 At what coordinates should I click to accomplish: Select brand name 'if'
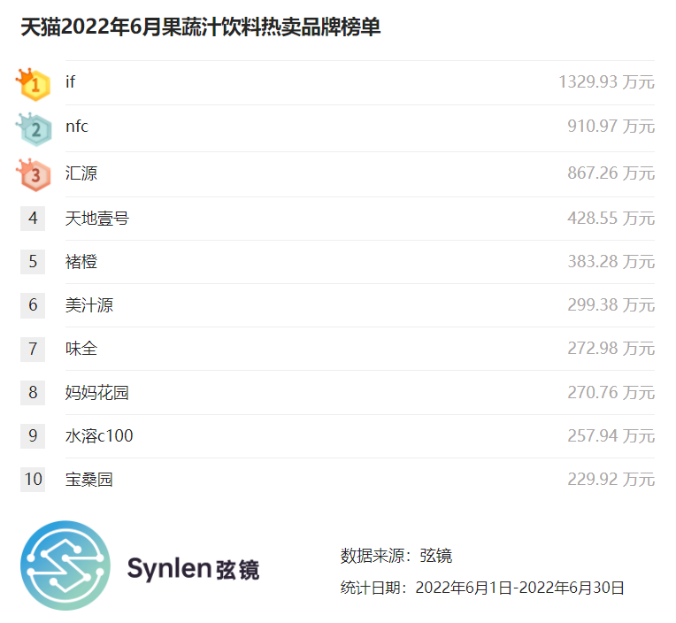click(70, 81)
